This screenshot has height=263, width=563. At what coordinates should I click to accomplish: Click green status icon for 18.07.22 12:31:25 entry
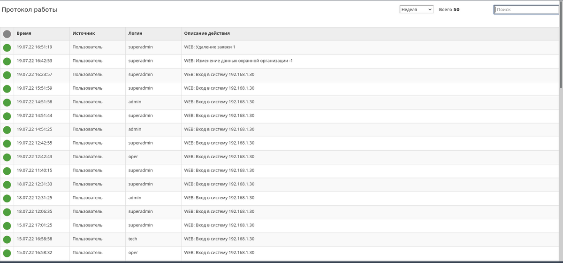[x=7, y=198]
